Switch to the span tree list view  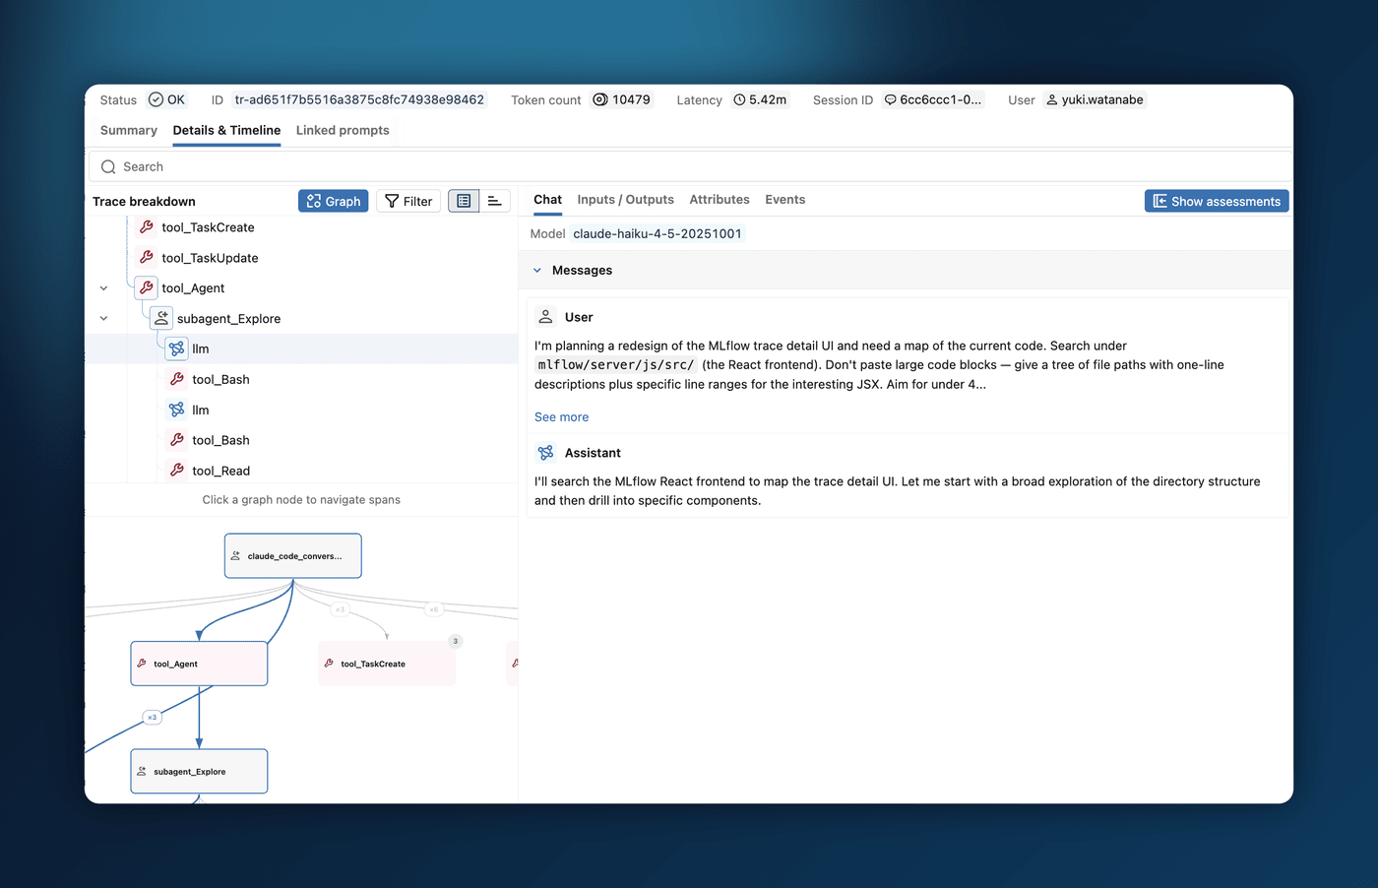[464, 201]
